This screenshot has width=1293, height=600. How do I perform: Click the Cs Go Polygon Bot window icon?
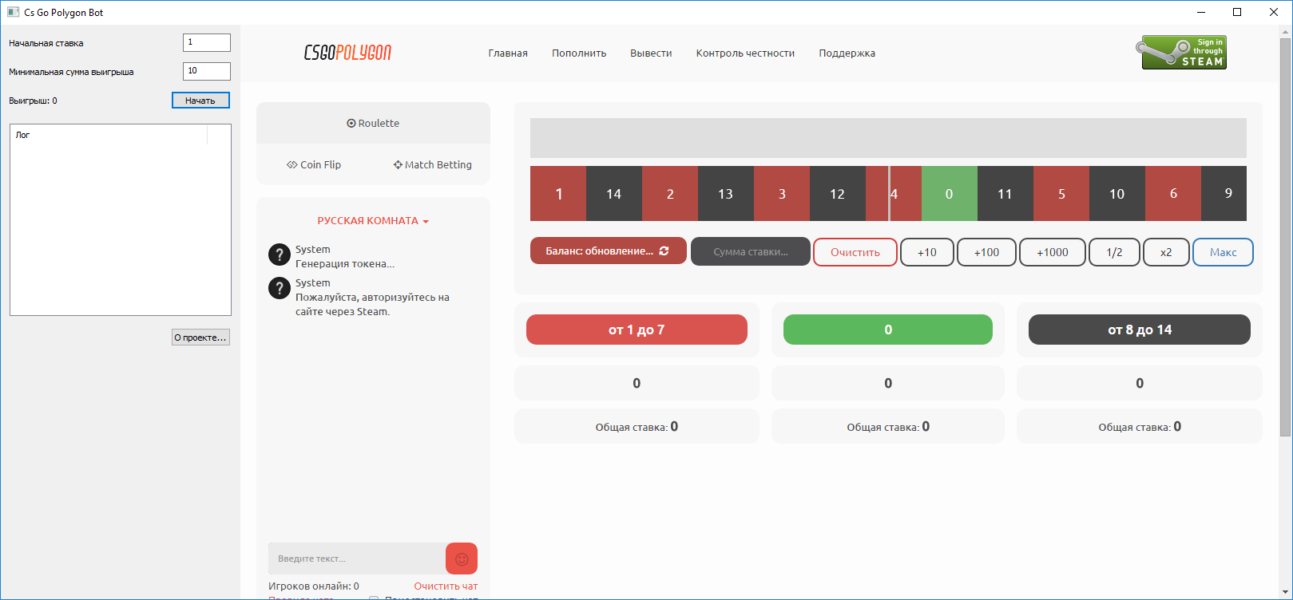point(13,12)
